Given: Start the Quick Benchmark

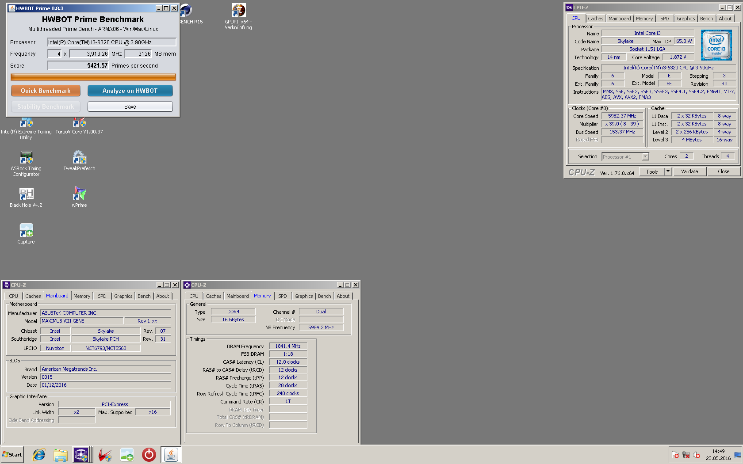Looking at the screenshot, I should [46, 91].
